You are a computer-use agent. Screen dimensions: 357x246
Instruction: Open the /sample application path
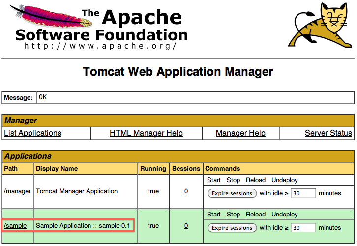pos(15,226)
